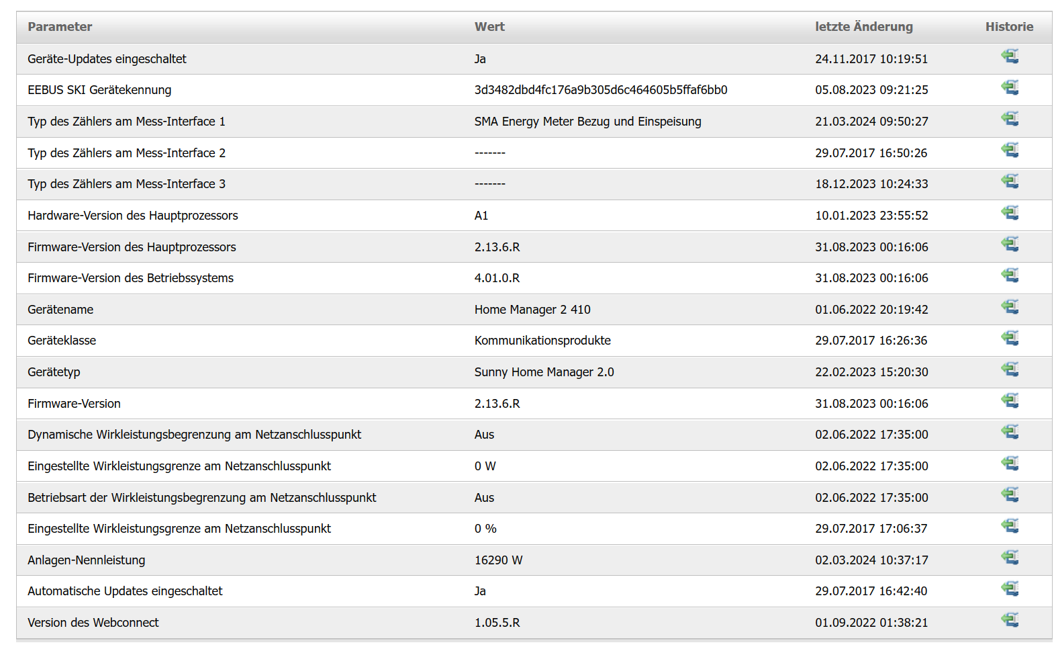Click the date 29.07.2017 16:50:26
The height and width of the screenshot is (651, 1054).
pos(871,153)
